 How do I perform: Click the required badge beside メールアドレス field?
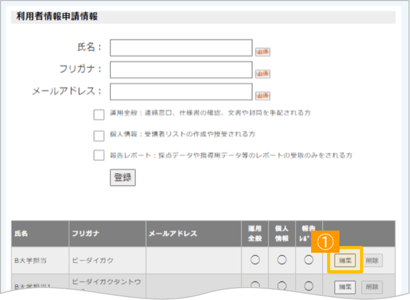(x=263, y=96)
